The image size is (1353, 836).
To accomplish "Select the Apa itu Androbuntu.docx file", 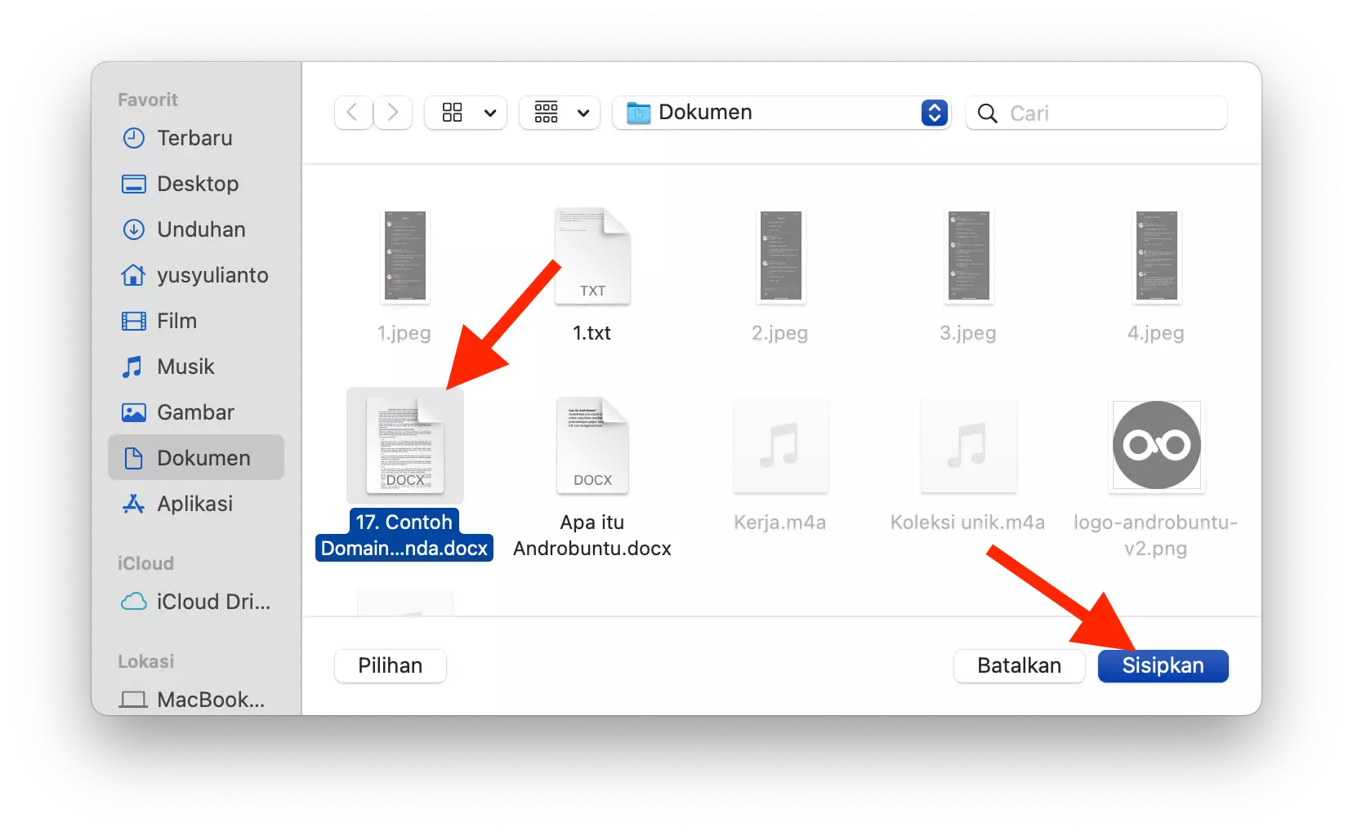I will tap(592, 447).
